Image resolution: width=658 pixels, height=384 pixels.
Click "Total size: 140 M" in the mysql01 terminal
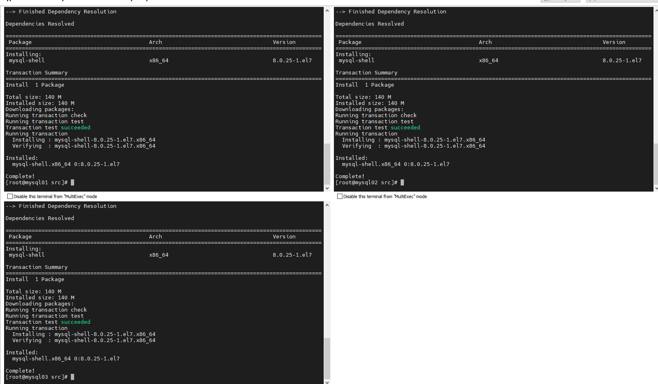pos(33,97)
